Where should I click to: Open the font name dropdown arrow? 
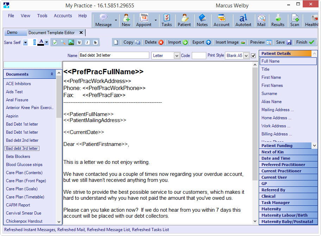coord(25,43)
